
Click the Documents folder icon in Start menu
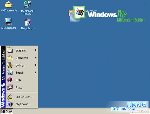point(10,58)
